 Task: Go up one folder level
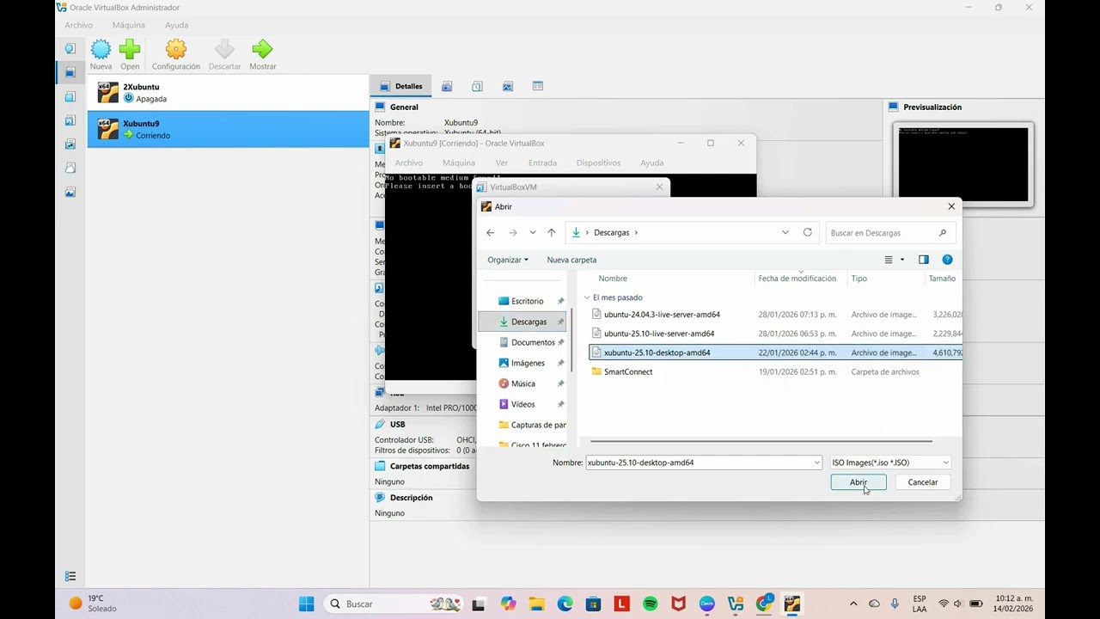(x=552, y=233)
